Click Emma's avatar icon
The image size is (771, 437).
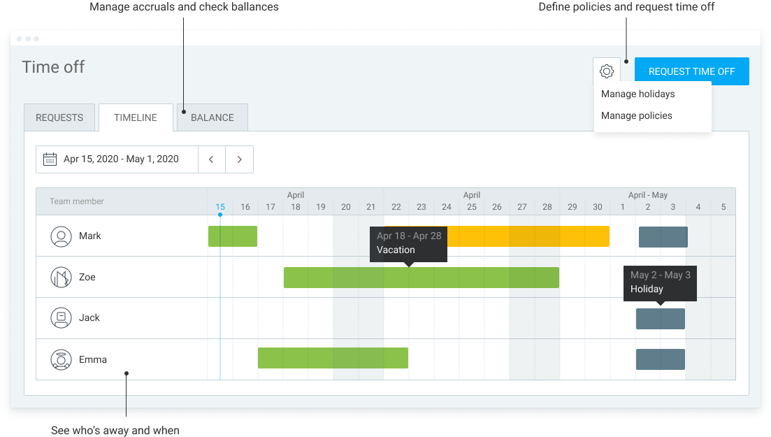(x=61, y=359)
